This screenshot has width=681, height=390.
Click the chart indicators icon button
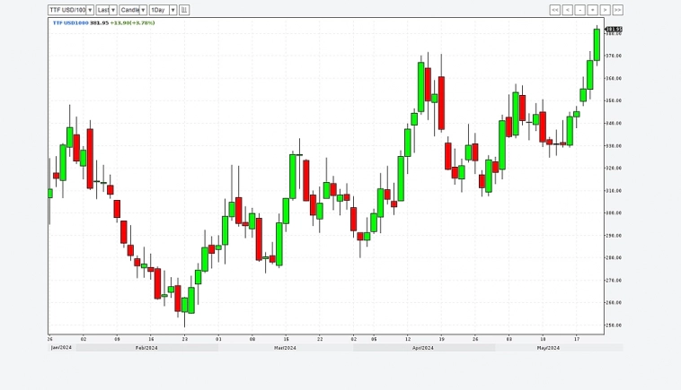184,10
